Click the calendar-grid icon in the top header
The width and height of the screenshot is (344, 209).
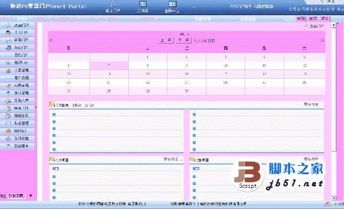(x=173, y=4)
